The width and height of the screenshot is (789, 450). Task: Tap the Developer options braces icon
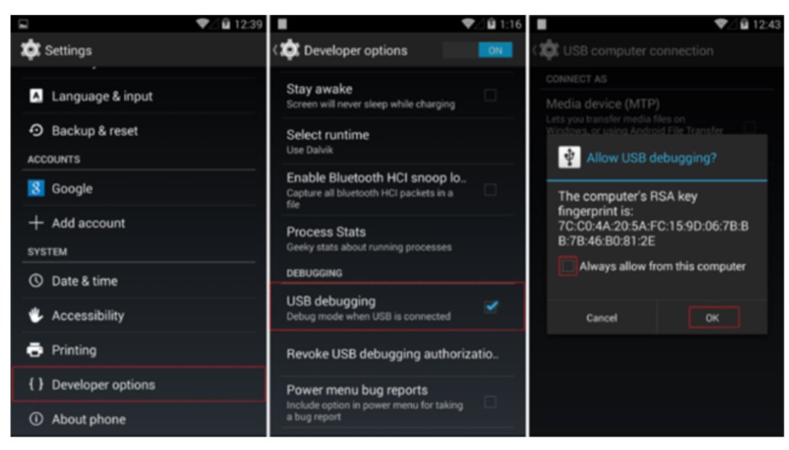(36, 384)
